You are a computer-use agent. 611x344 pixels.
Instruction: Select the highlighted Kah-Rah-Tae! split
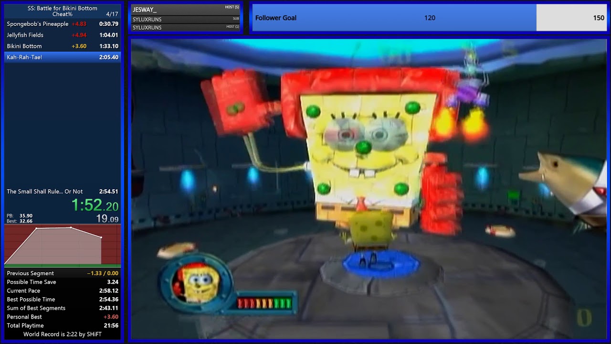coord(63,57)
